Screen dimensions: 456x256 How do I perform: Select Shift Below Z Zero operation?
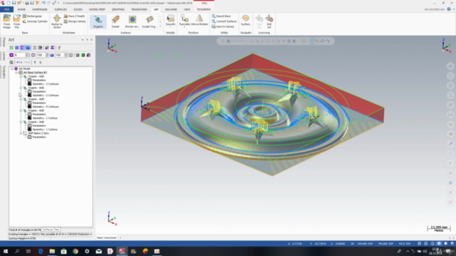pyautogui.click(x=38, y=133)
